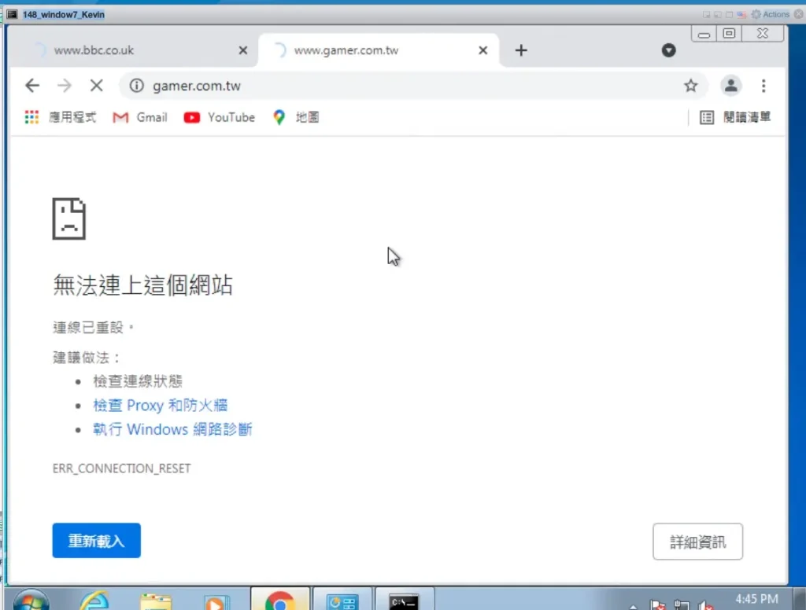
Task: Open the 閱讀清單 reading list
Action: 735,117
